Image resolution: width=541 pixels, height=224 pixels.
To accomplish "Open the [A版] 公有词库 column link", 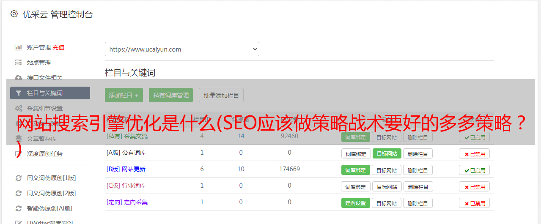I will (126, 153).
